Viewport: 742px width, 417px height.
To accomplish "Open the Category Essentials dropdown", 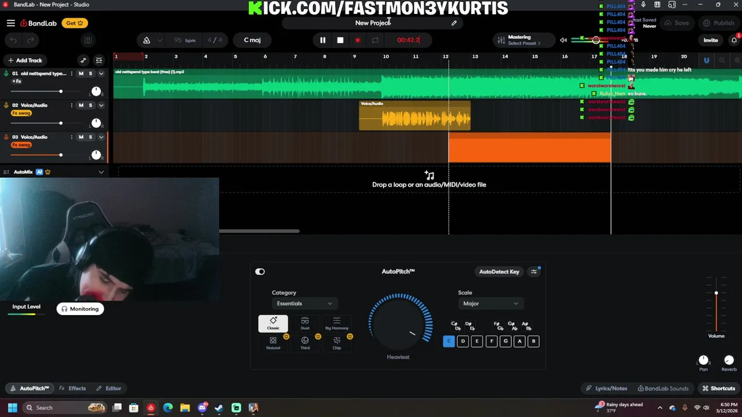I will coord(304,303).
